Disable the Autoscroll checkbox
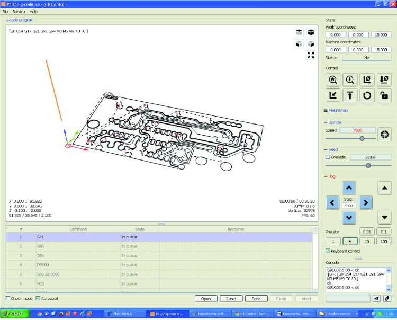The image size is (397, 320). tap(38, 298)
